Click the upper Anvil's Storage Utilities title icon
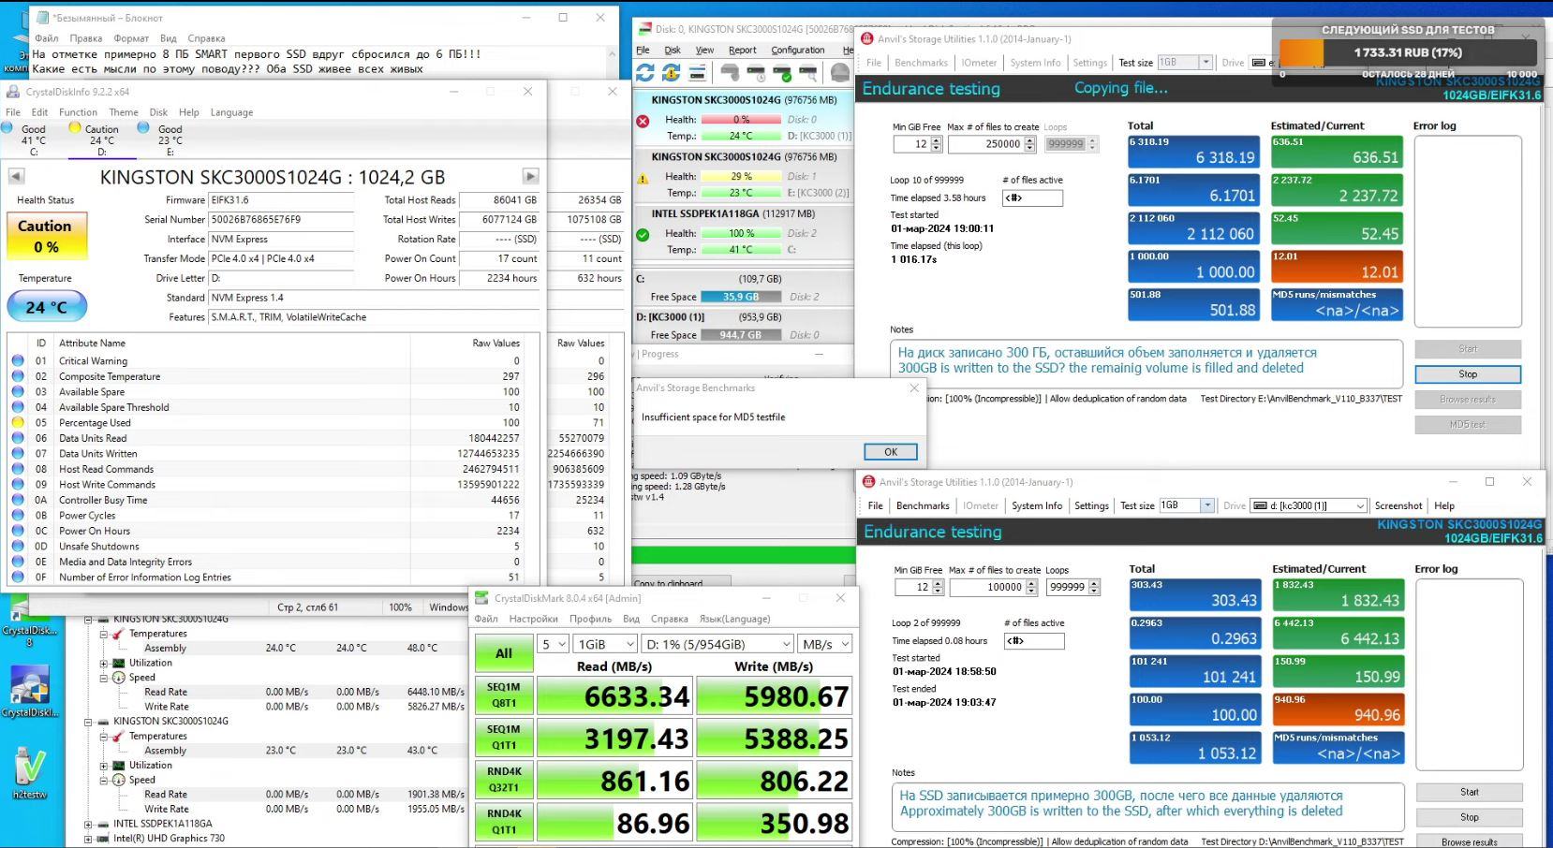The width and height of the screenshot is (1553, 848). [867, 39]
